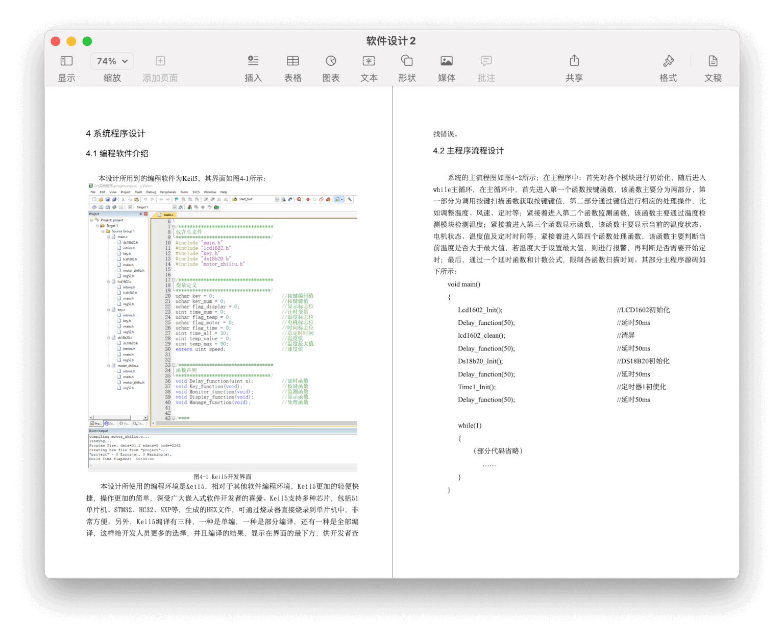Click comment //LCD1602初始化

pyautogui.click(x=643, y=310)
